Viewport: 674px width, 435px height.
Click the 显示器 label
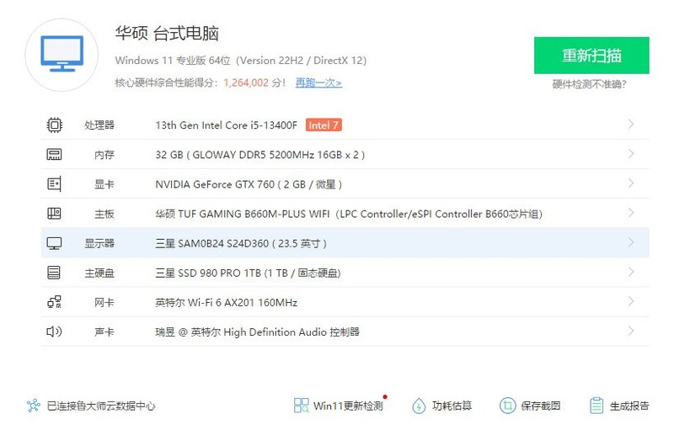(x=99, y=243)
